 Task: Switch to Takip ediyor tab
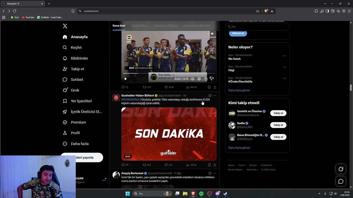pos(140,26)
